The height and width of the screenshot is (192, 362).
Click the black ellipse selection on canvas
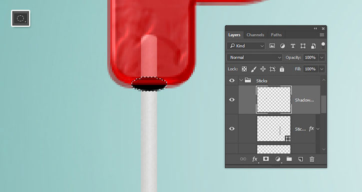(x=149, y=84)
